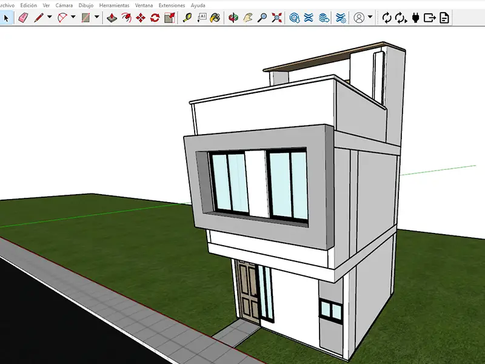Select the Rotate tool
This screenshot has width=485, height=364.
click(155, 18)
